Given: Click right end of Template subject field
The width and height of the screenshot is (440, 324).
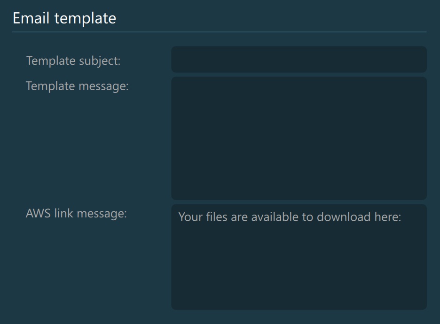Looking at the screenshot, I should 418,60.
